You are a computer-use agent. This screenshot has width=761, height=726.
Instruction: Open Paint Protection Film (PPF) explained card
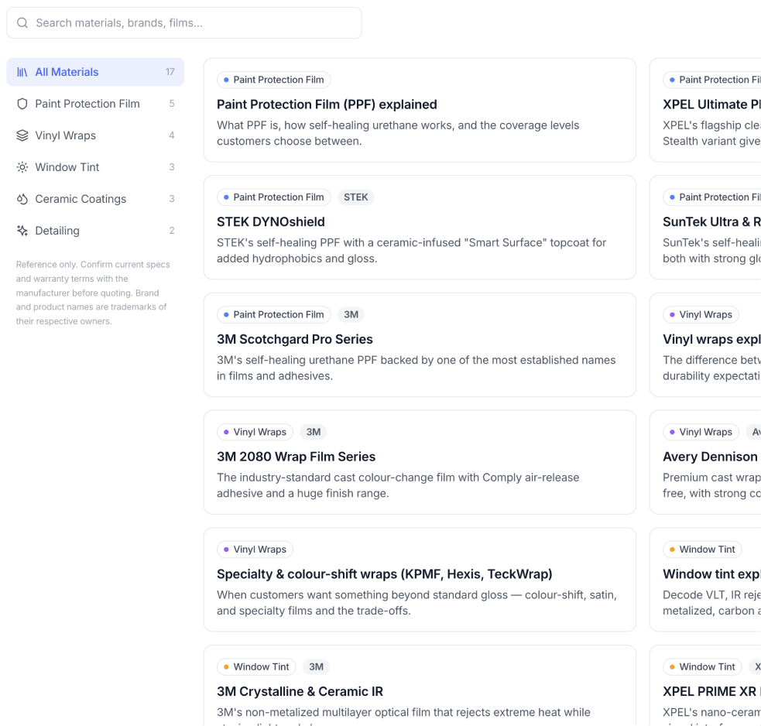[x=420, y=110]
